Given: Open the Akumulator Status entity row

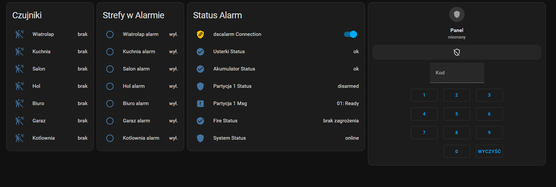Looking at the screenshot, I should click(276, 69).
